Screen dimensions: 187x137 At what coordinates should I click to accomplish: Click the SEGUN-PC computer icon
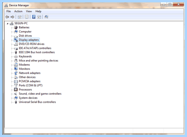(x=12, y=23)
